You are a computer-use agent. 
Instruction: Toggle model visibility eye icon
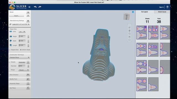click(x=28, y=12)
